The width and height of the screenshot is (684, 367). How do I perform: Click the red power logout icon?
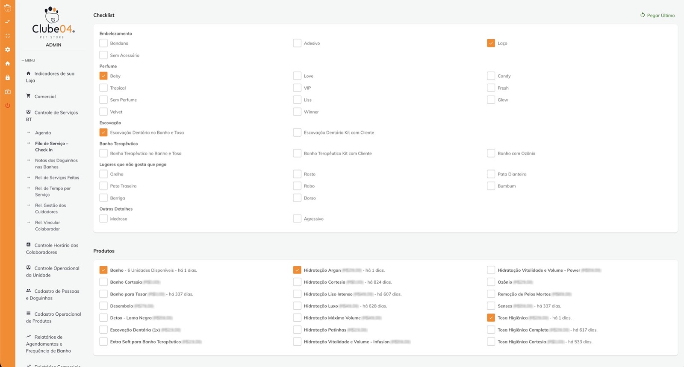pyautogui.click(x=7, y=105)
